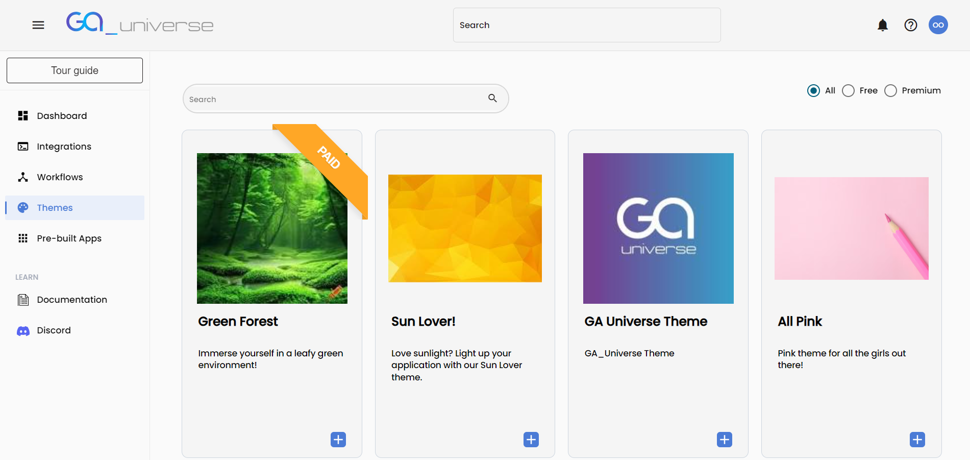This screenshot has height=460, width=970.
Task: Open the GA Universe Theme thumbnail
Action: pos(658,228)
